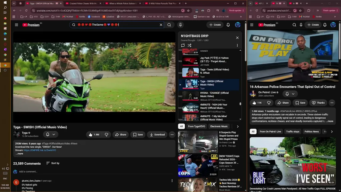The width and height of the screenshot is (341, 192).
Task: Open File Explorer from the taskbar
Action: pos(5,23)
